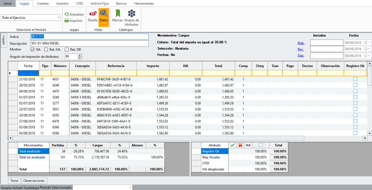This screenshot has width=372, height=190.
Task: Click the Rev. link
Action: pyautogui.click(x=300, y=49)
